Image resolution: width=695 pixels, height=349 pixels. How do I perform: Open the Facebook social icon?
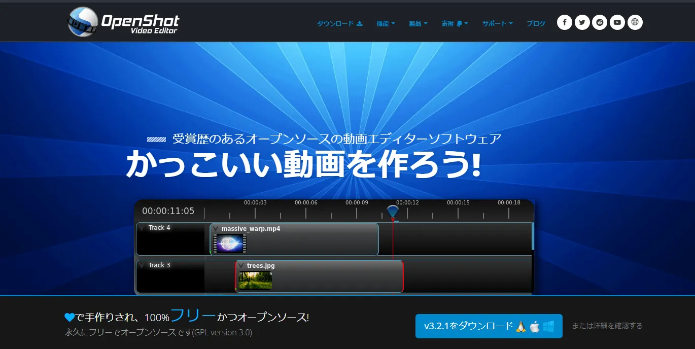[x=565, y=22]
